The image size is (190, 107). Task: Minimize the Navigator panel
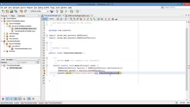point(39,59)
